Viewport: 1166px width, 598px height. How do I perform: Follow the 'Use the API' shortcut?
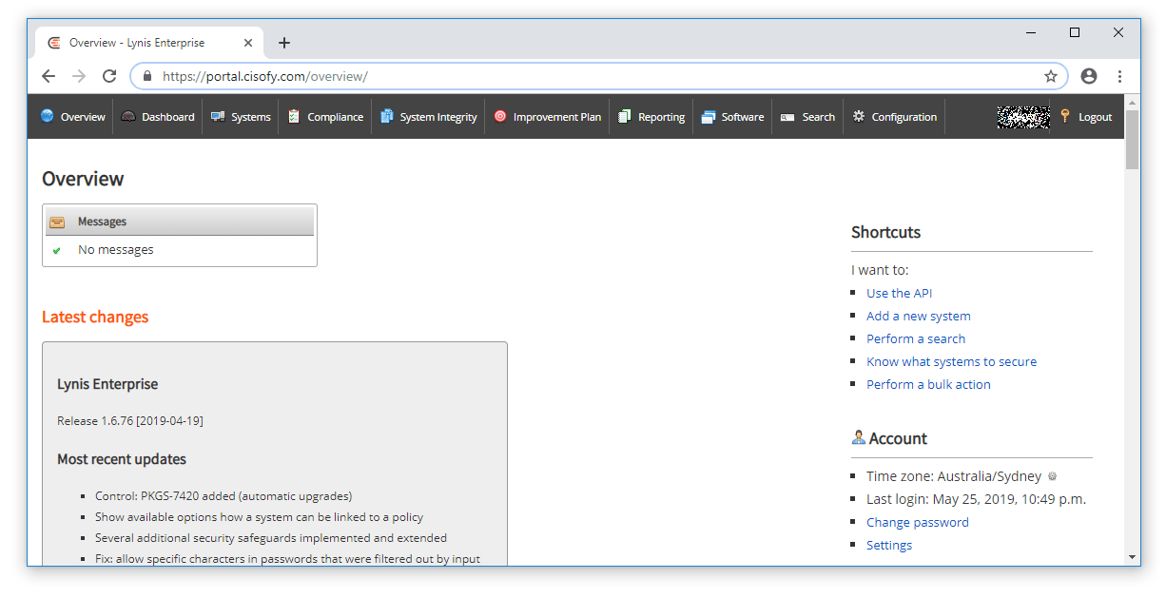pyautogui.click(x=899, y=293)
